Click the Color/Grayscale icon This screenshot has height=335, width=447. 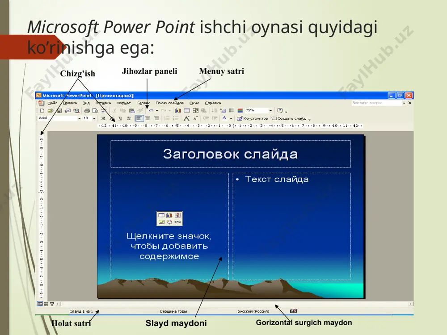click(240, 110)
